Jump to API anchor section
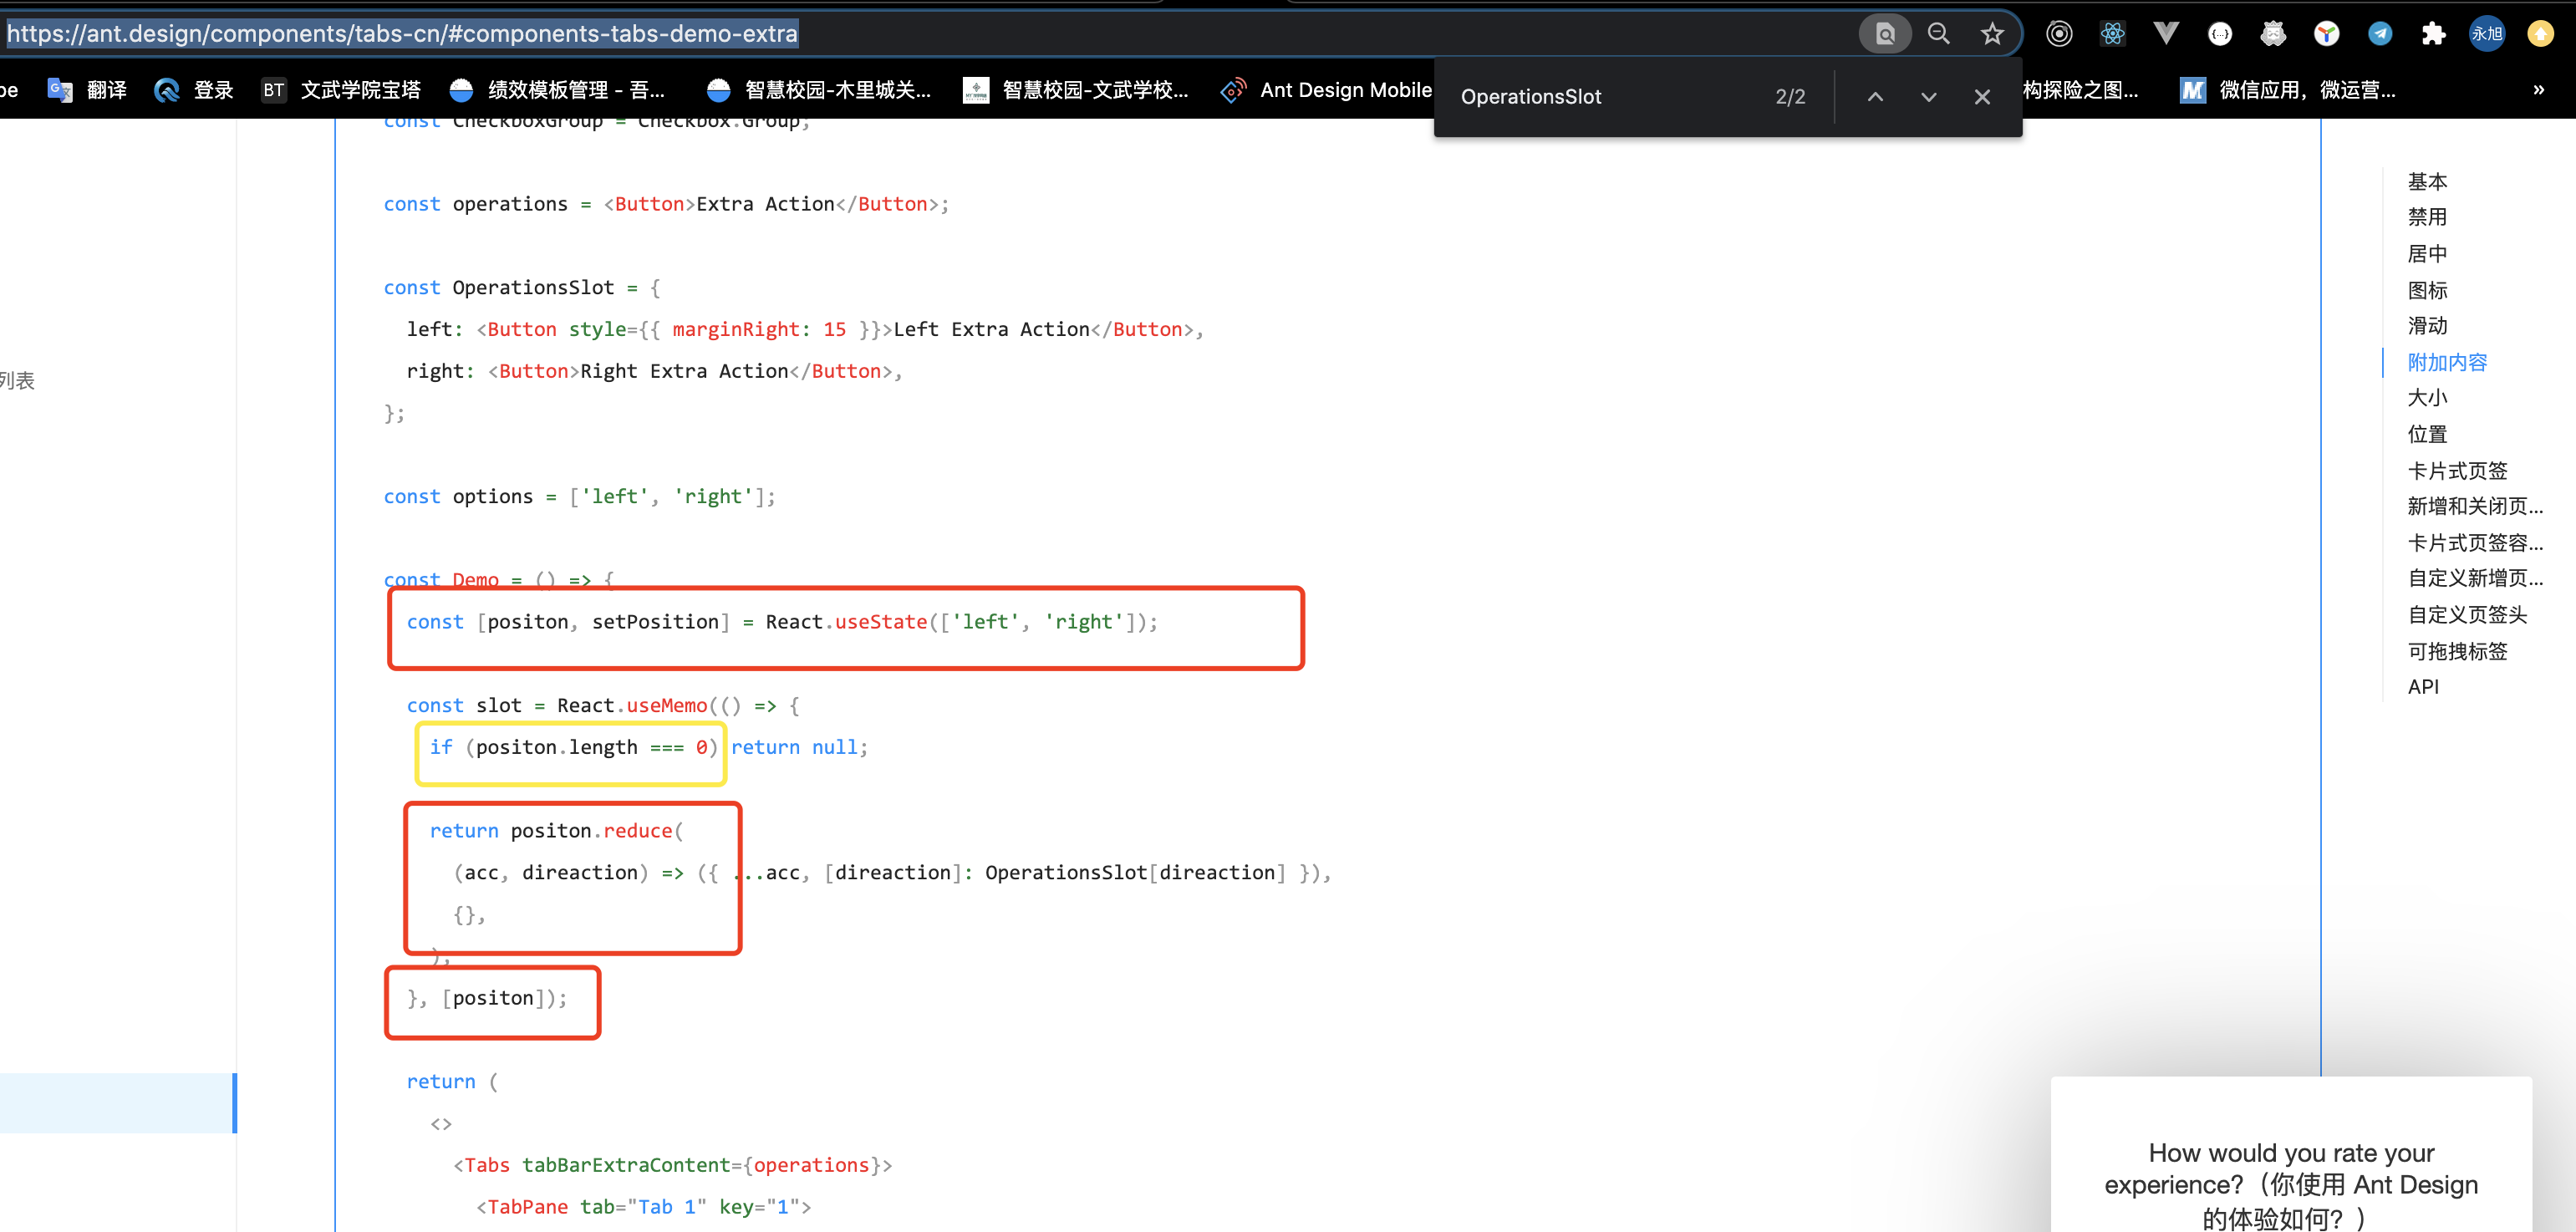Screen dimensions: 2576x1232 (x=2423, y=687)
